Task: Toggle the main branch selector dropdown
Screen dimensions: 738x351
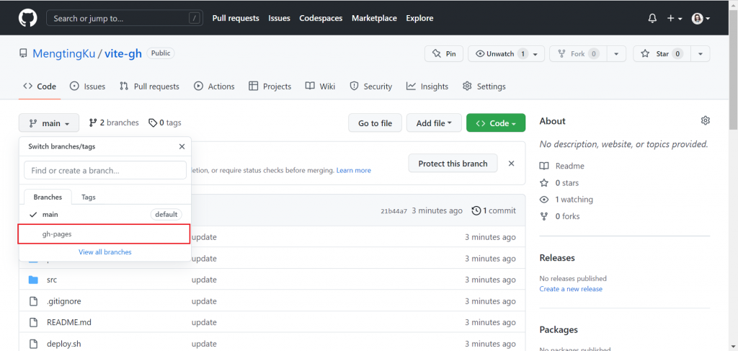Action: [x=49, y=123]
